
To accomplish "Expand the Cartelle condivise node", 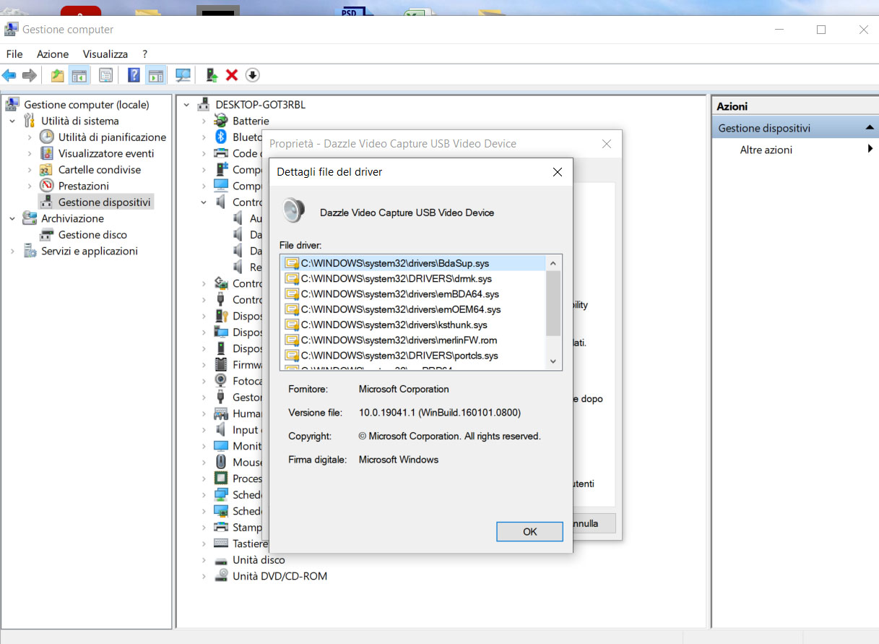I will point(30,169).
